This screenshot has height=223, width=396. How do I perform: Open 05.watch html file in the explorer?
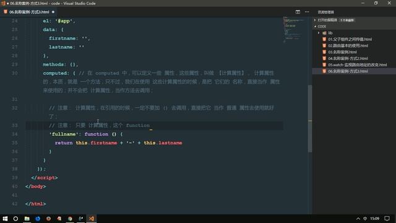358,64
